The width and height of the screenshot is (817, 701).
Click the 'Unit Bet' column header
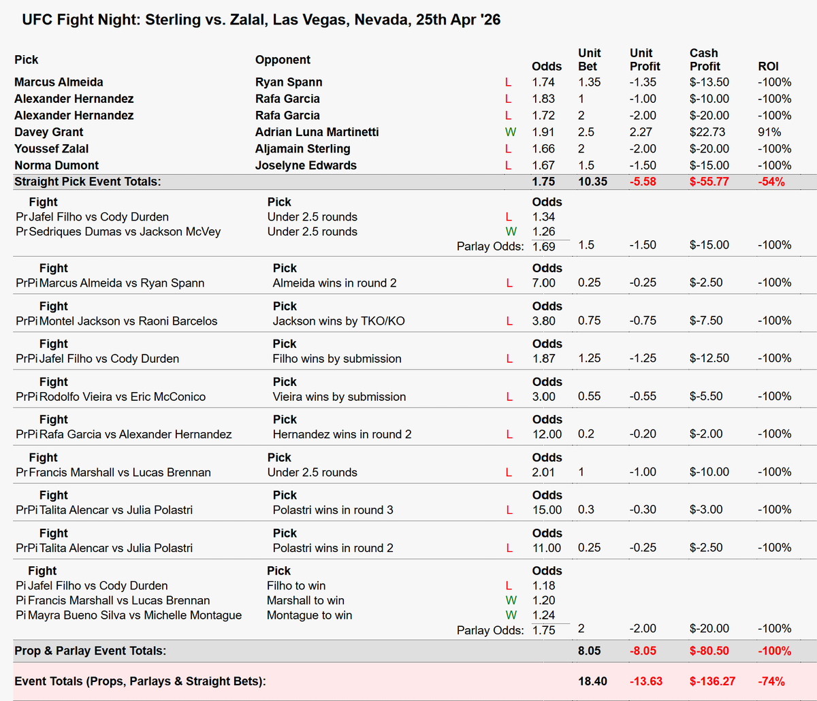(x=589, y=59)
